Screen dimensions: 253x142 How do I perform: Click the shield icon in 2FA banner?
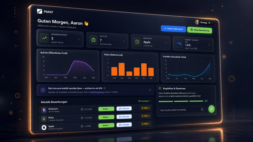(x=43, y=90)
